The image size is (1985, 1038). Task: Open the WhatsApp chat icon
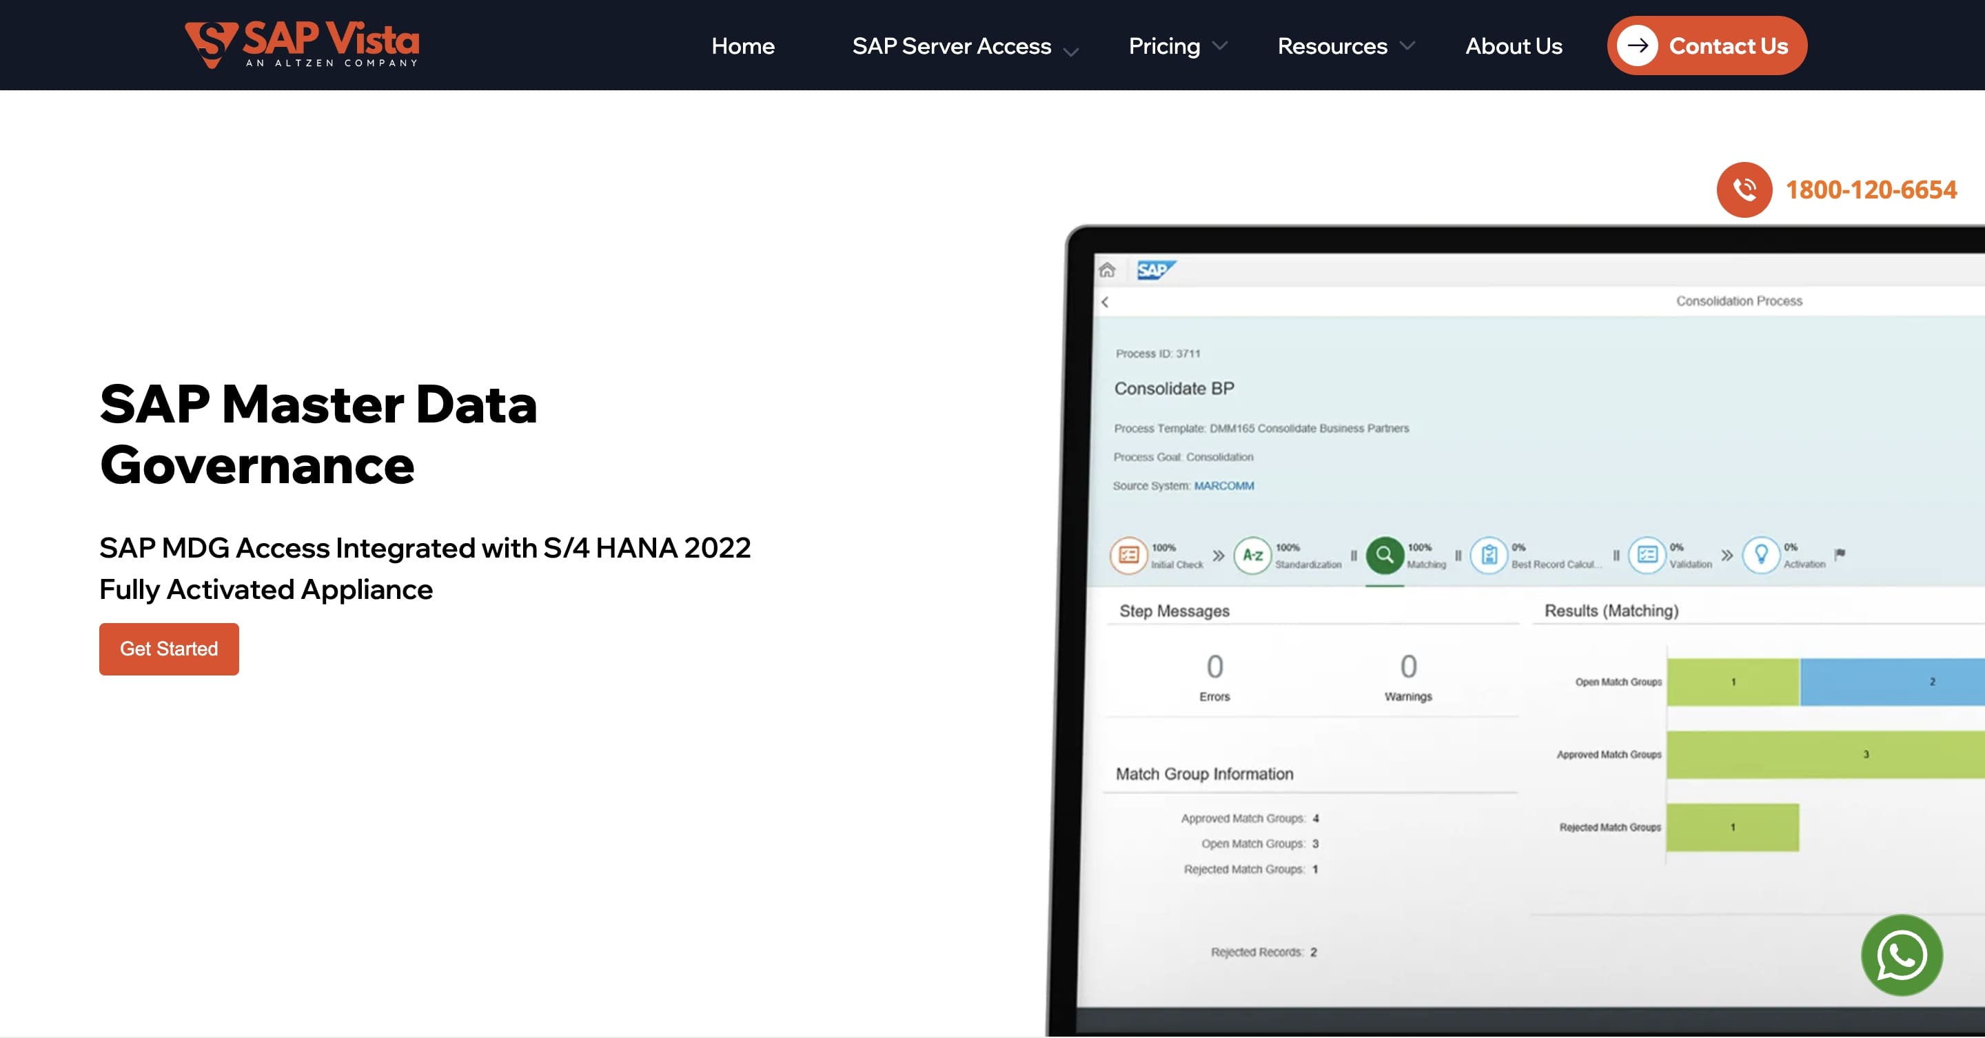coord(1901,955)
